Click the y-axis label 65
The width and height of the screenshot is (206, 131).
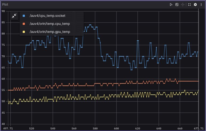pyautogui.click(x=3, y=68)
